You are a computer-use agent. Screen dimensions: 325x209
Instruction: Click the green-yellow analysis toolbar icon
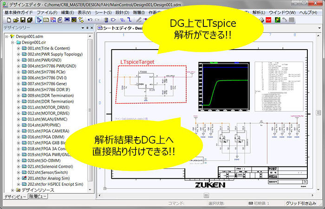[x=277, y=20]
